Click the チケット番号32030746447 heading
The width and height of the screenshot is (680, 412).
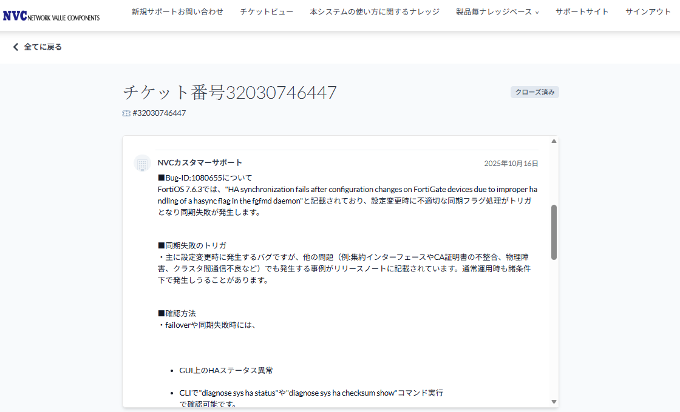[x=229, y=93]
